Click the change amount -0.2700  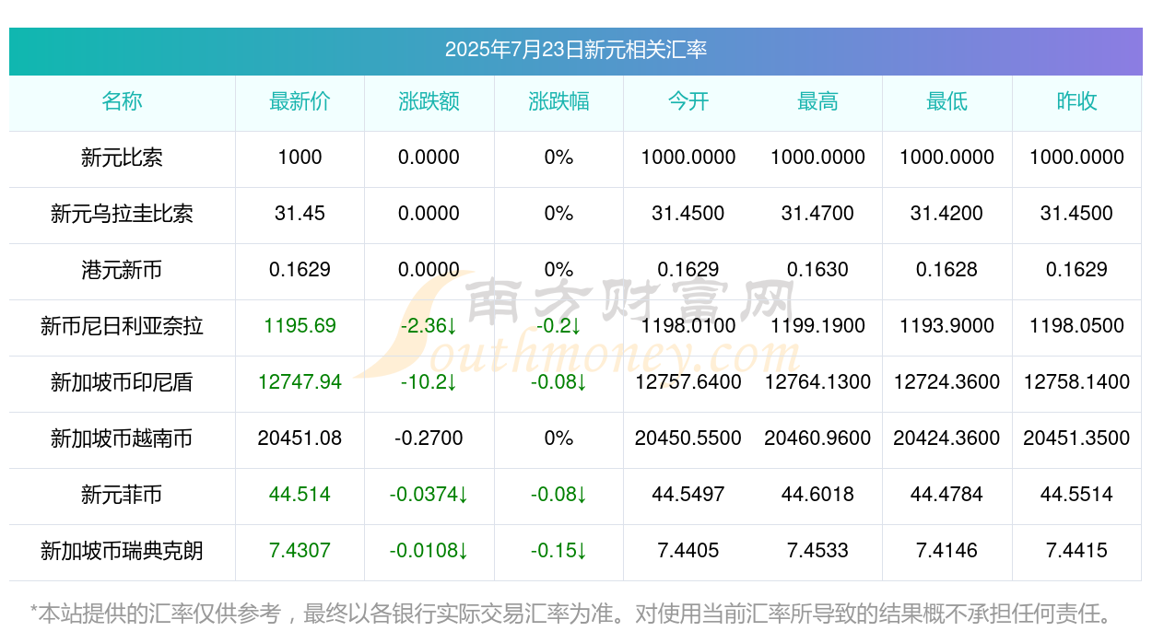(x=429, y=438)
